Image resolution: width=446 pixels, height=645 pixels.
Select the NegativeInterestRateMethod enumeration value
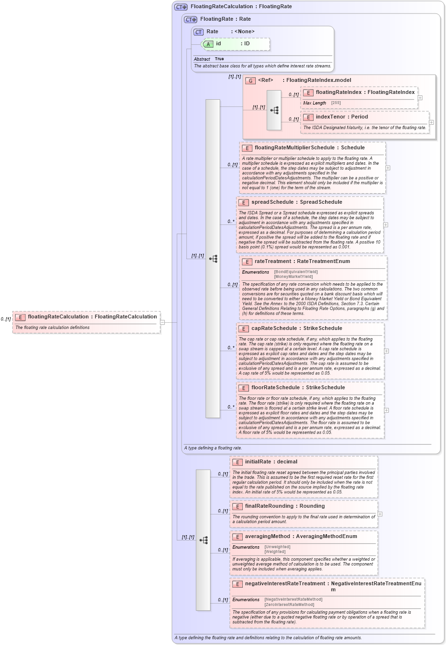click(x=293, y=600)
